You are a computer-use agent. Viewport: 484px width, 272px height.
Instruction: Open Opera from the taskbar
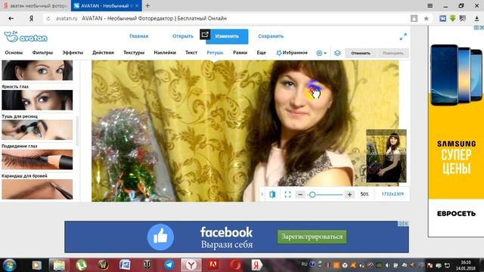pyautogui.click(x=235, y=265)
